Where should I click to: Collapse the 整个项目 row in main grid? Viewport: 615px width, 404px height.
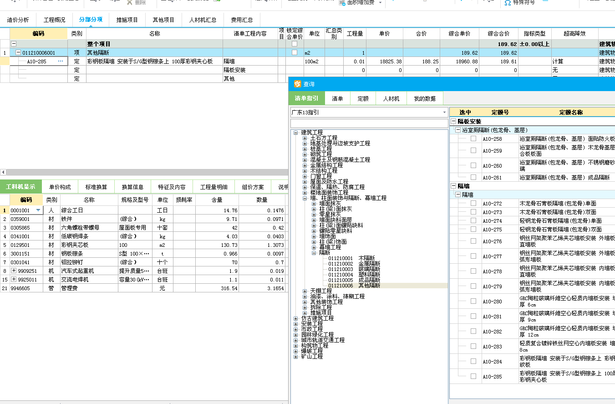(x=14, y=44)
